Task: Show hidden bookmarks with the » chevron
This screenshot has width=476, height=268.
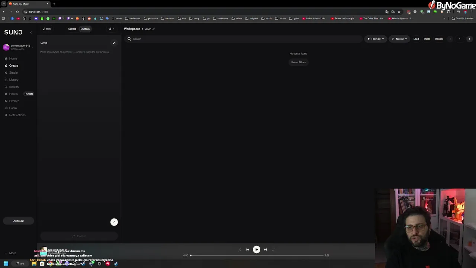Action: [444, 19]
